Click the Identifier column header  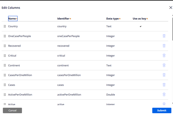[x=64, y=19]
